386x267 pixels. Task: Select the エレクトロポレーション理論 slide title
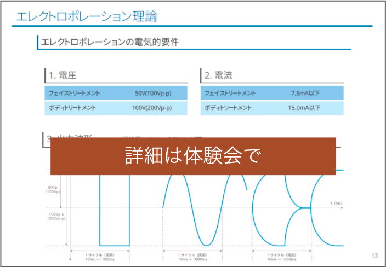[87, 16]
